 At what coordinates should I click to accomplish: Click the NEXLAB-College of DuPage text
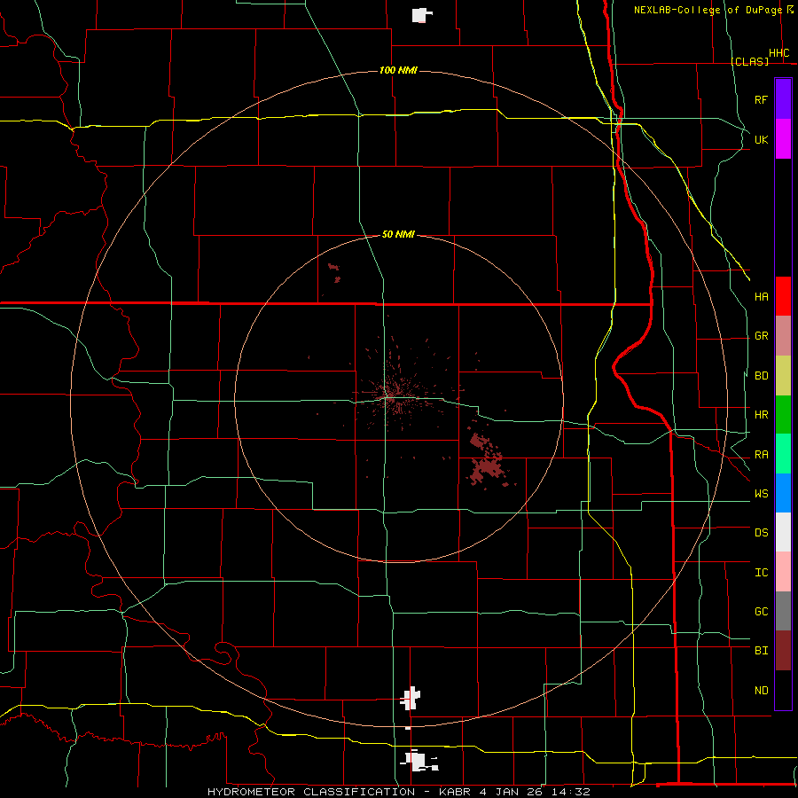(708, 10)
